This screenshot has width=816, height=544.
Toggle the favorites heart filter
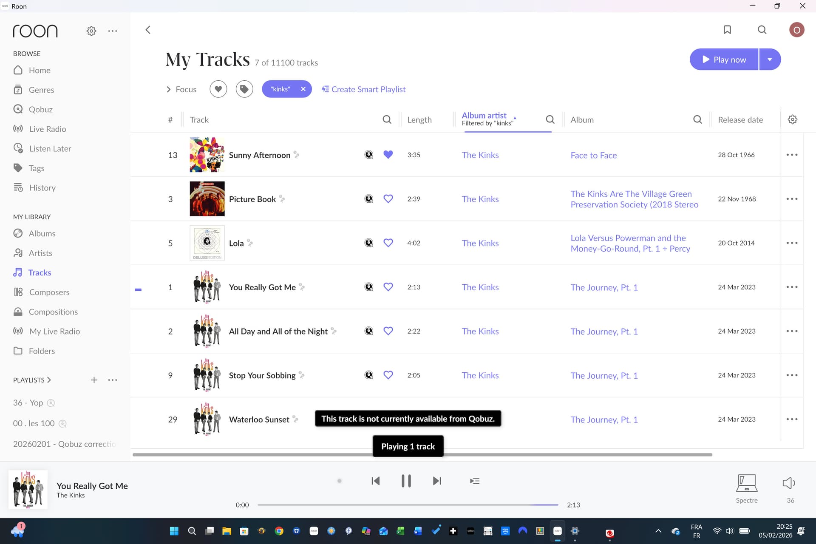point(218,89)
